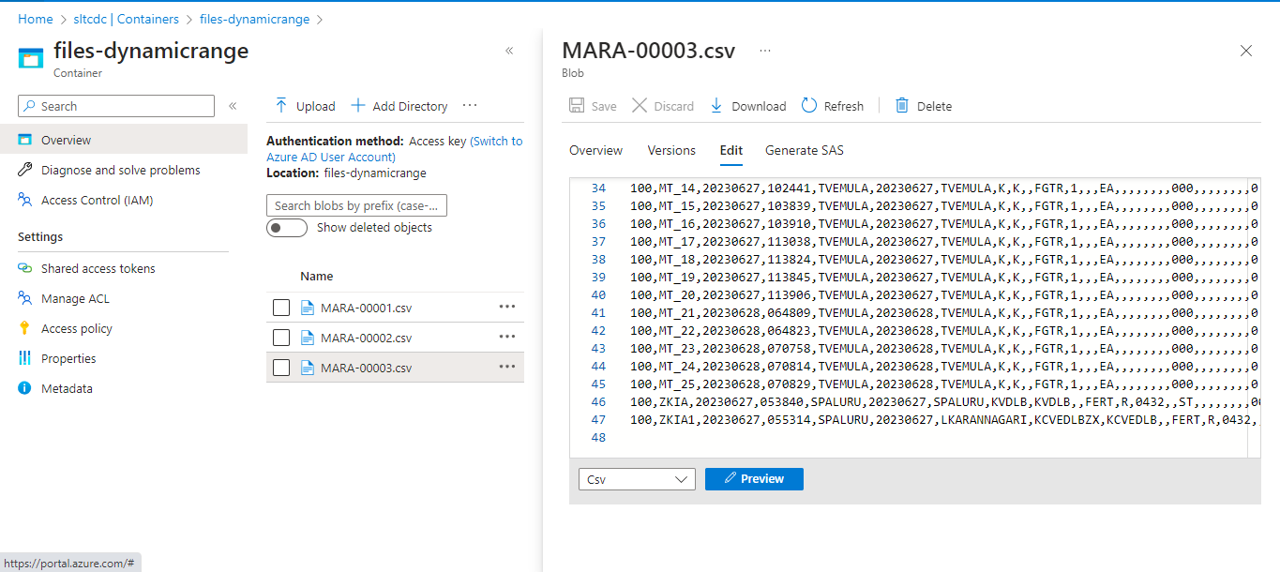The image size is (1280, 572).
Task: Open more options for MARA-00003.csv row
Action: click(x=507, y=367)
